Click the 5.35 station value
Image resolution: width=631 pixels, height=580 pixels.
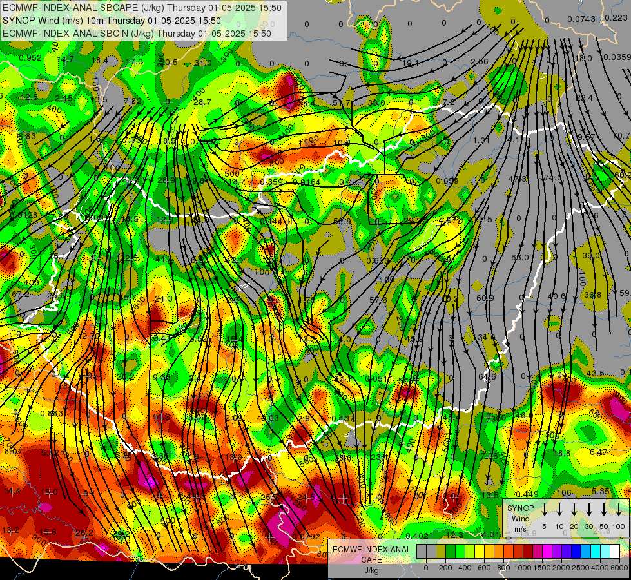point(601,492)
